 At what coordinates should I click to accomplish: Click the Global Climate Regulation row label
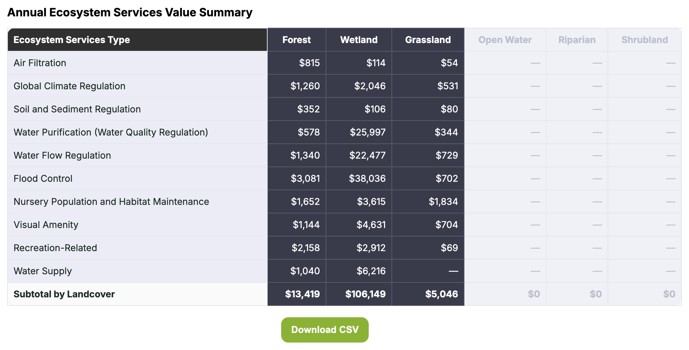tap(69, 86)
